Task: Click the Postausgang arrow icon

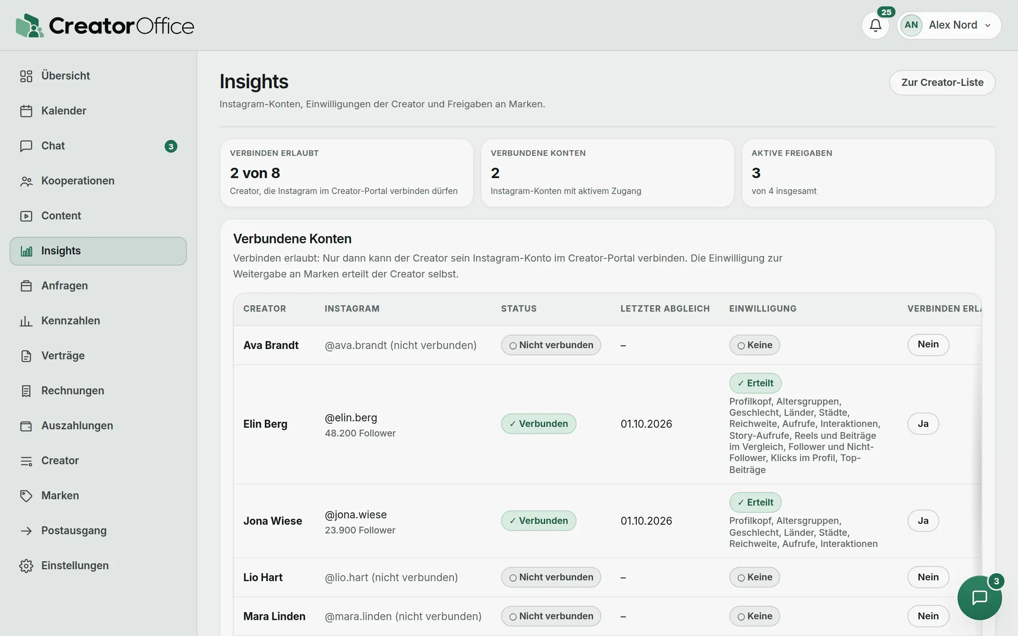Action: pyautogui.click(x=26, y=531)
